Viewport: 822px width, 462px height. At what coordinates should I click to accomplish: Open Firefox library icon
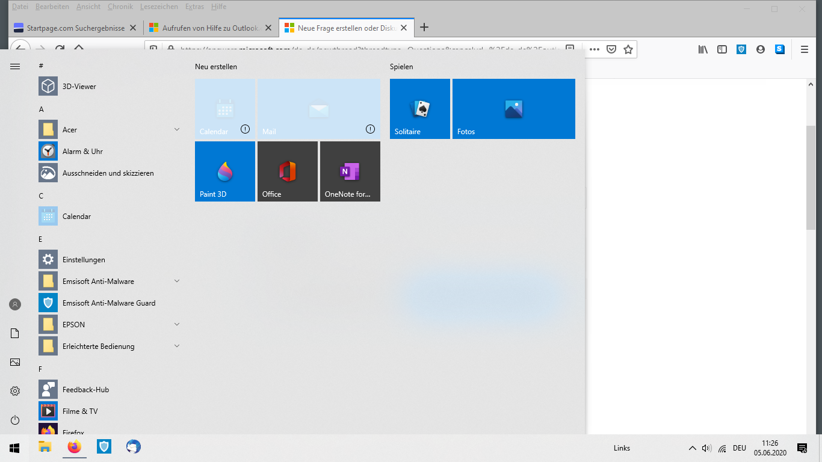click(x=703, y=49)
